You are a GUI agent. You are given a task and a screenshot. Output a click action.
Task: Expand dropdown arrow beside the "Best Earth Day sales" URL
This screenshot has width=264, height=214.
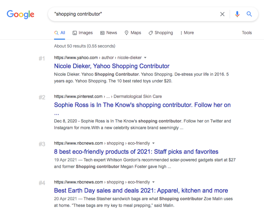coord(153,182)
